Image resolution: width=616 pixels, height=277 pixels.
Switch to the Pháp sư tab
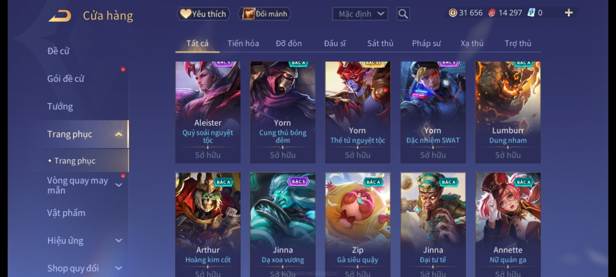click(x=426, y=43)
